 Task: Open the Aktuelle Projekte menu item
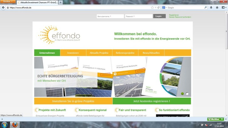(99, 53)
